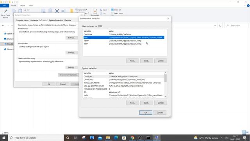Open Computer Name tab in System Properties

pos(22,20)
